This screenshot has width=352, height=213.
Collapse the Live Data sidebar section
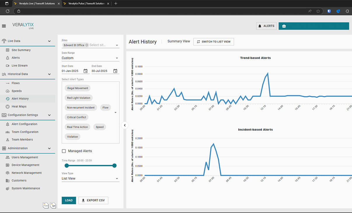tap(49, 41)
